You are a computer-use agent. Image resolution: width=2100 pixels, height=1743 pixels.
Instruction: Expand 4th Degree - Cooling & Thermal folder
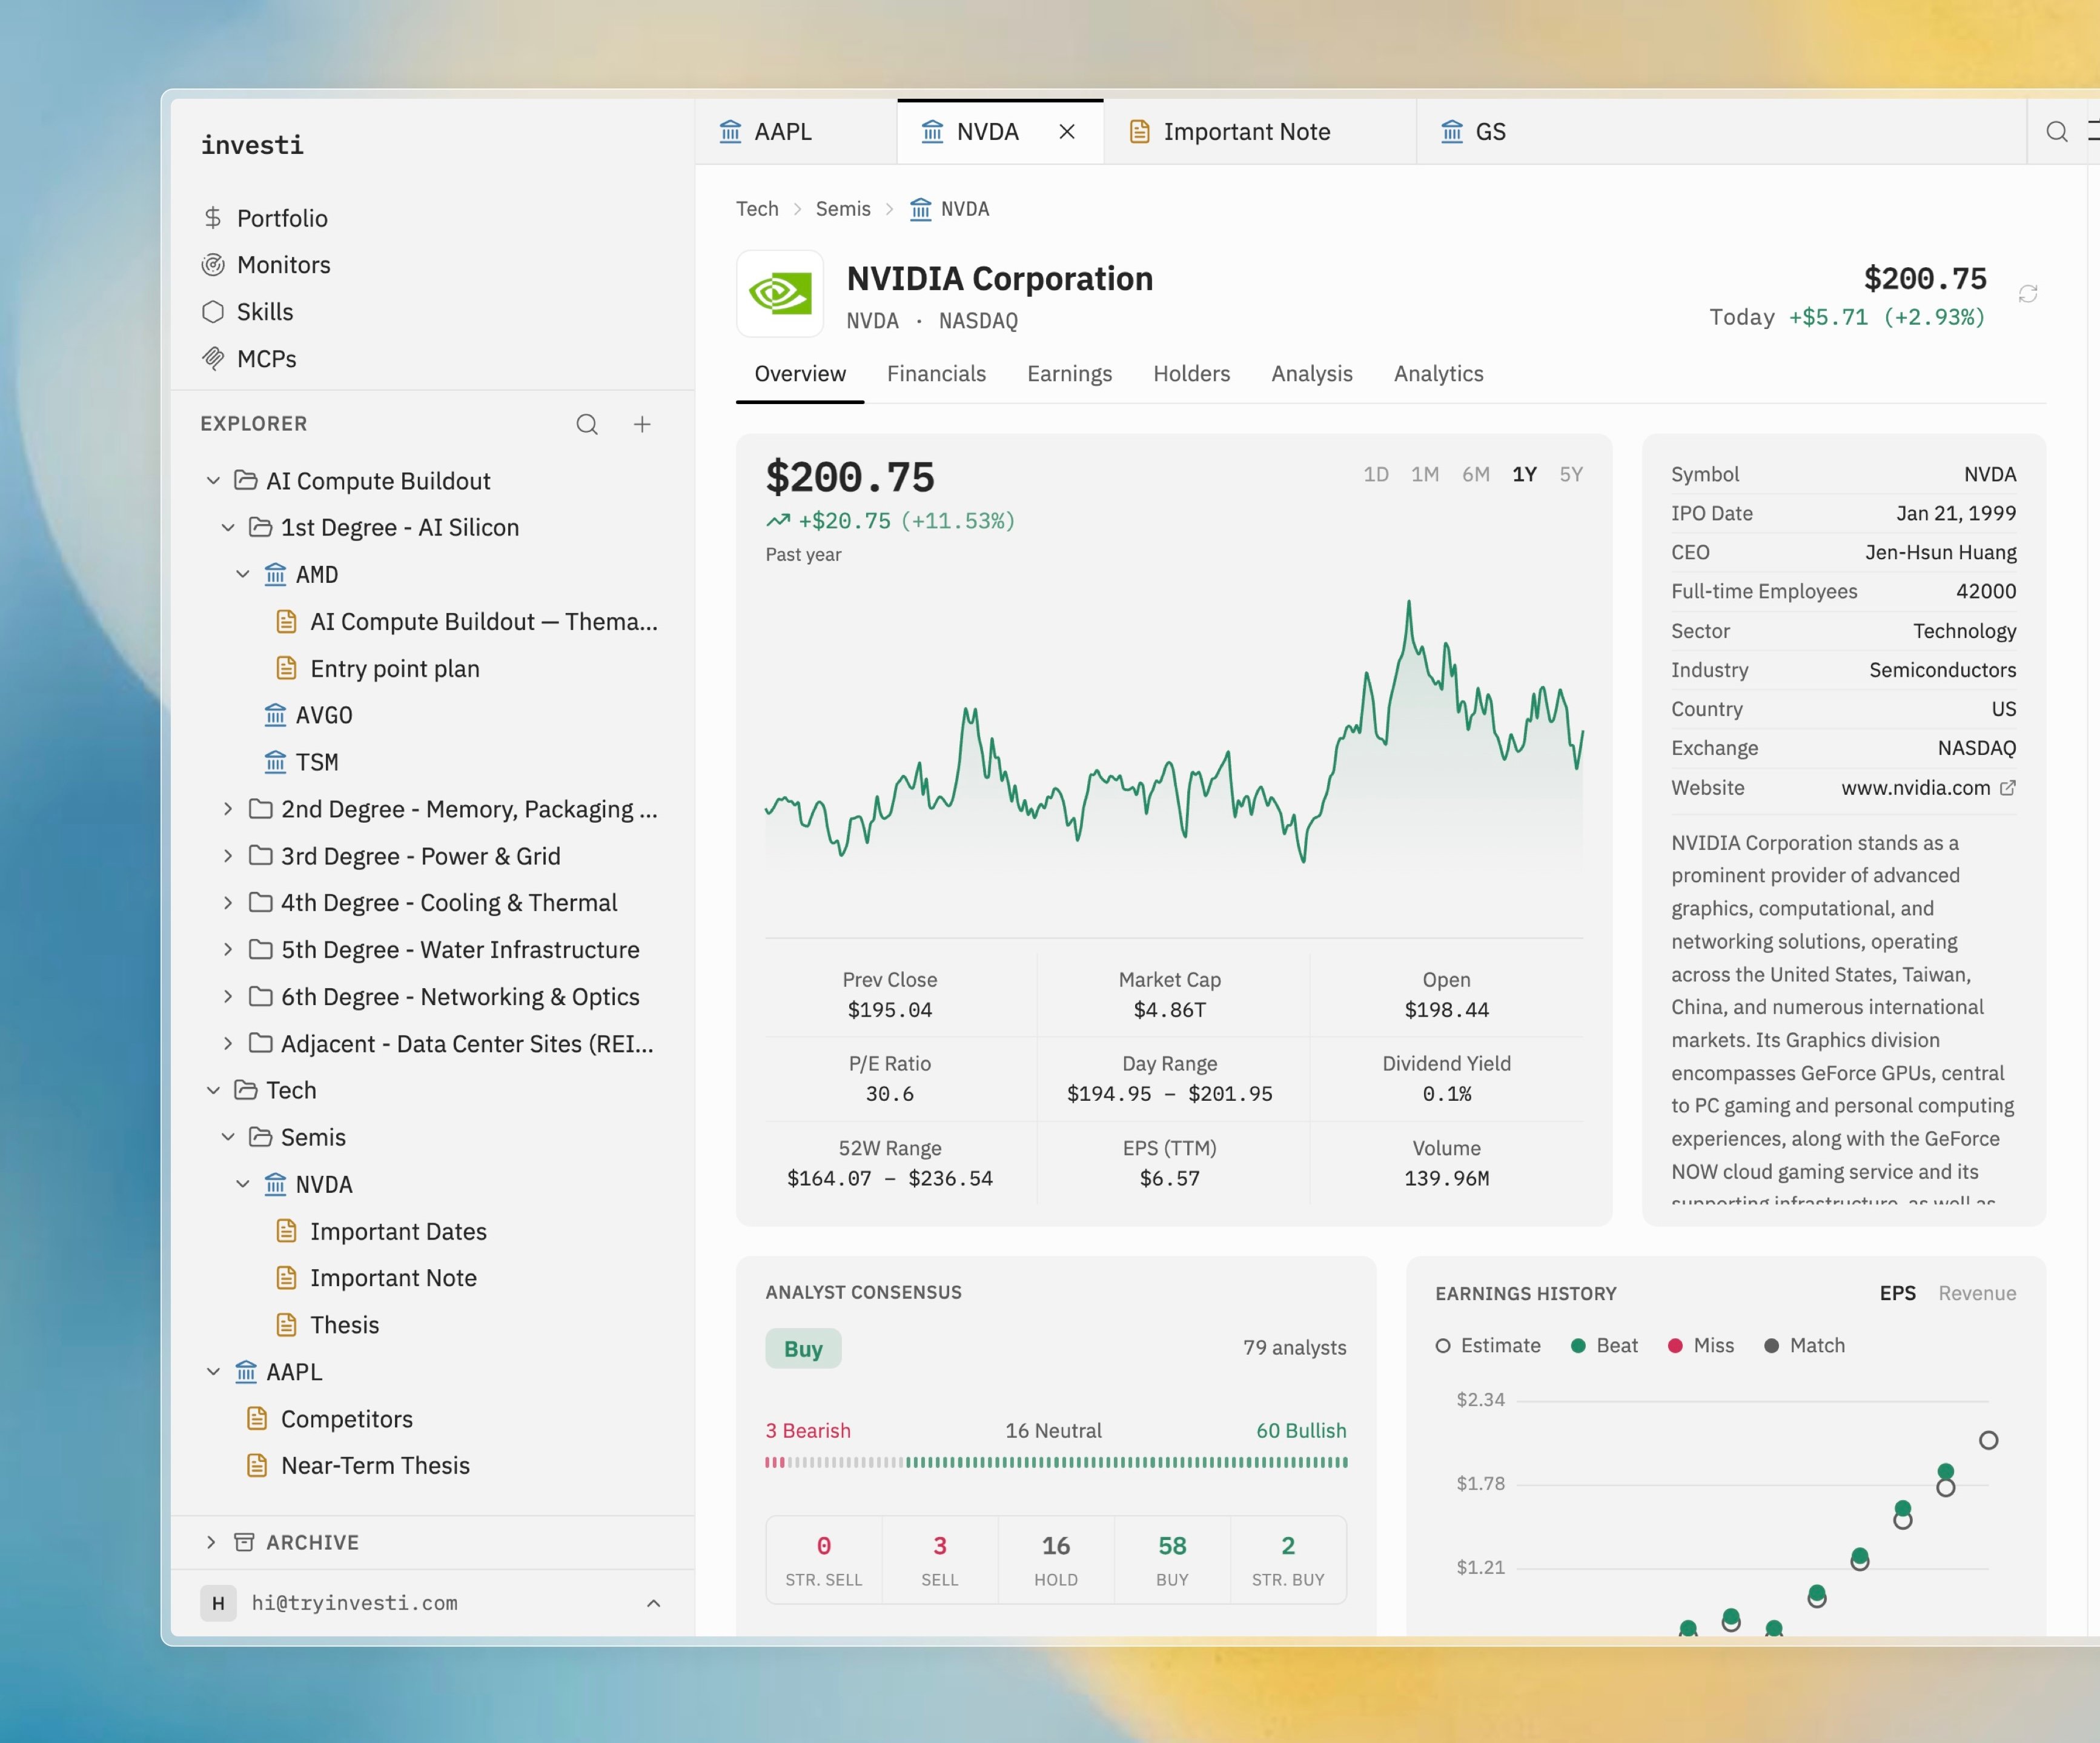(x=228, y=903)
